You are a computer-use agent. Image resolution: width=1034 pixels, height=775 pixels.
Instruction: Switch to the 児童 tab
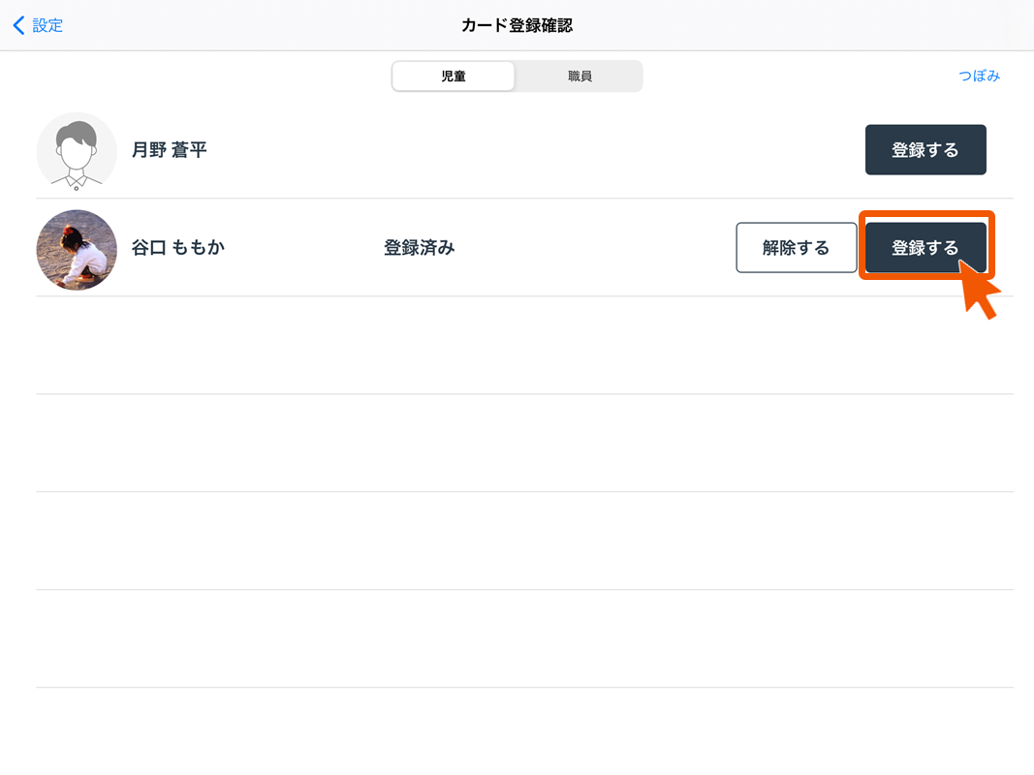(x=454, y=77)
